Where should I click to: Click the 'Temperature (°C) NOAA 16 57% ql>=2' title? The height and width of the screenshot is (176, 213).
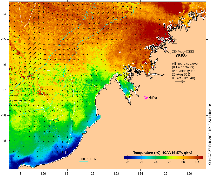(163, 153)
